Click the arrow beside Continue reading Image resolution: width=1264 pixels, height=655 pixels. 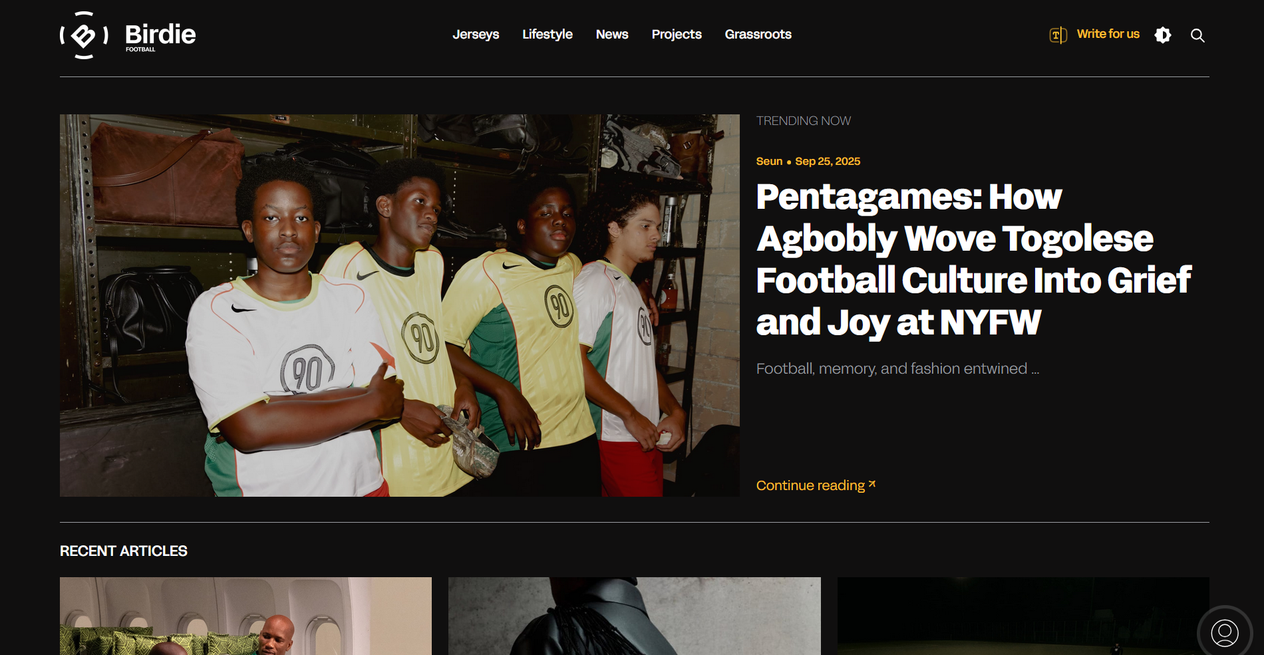pyautogui.click(x=872, y=484)
